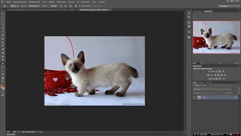Open the Actions panel from the collapsed dock
241x136 pixels.
[189, 17]
